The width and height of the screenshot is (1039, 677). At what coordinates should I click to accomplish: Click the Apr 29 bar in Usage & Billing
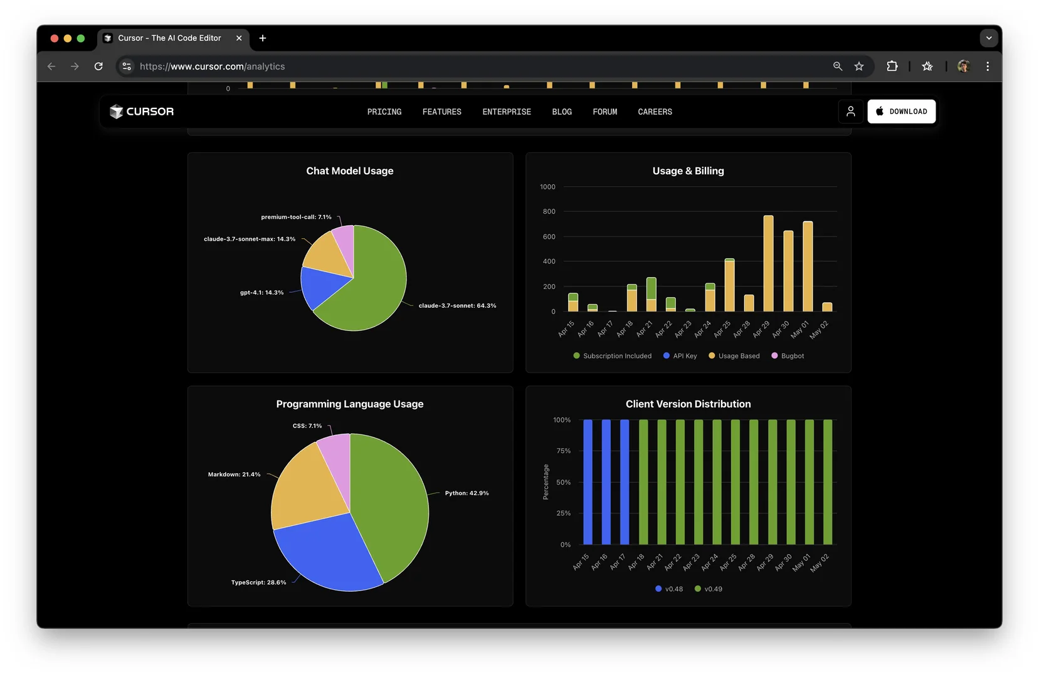[x=768, y=263]
